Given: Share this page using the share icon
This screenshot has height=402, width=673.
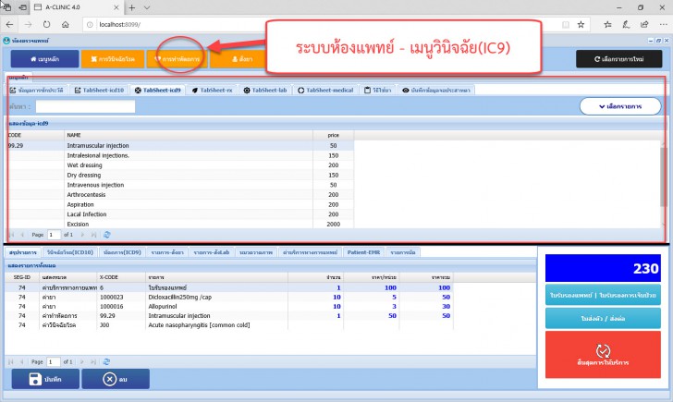Looking at the screenshot, I should click(x=644, y=25).
